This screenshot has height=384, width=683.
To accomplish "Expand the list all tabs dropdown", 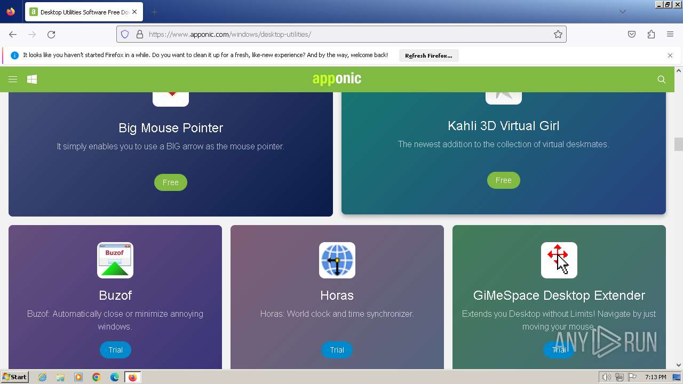I will (x=623, y=12).
